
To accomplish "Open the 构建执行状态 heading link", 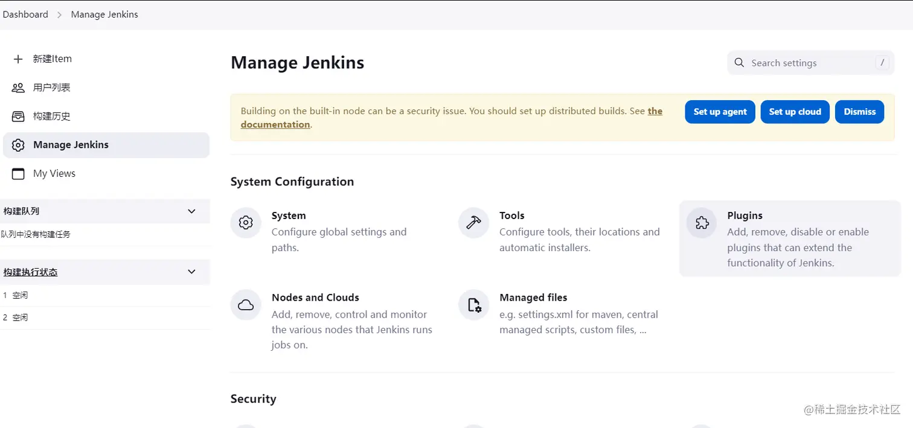I will (31, 272).
